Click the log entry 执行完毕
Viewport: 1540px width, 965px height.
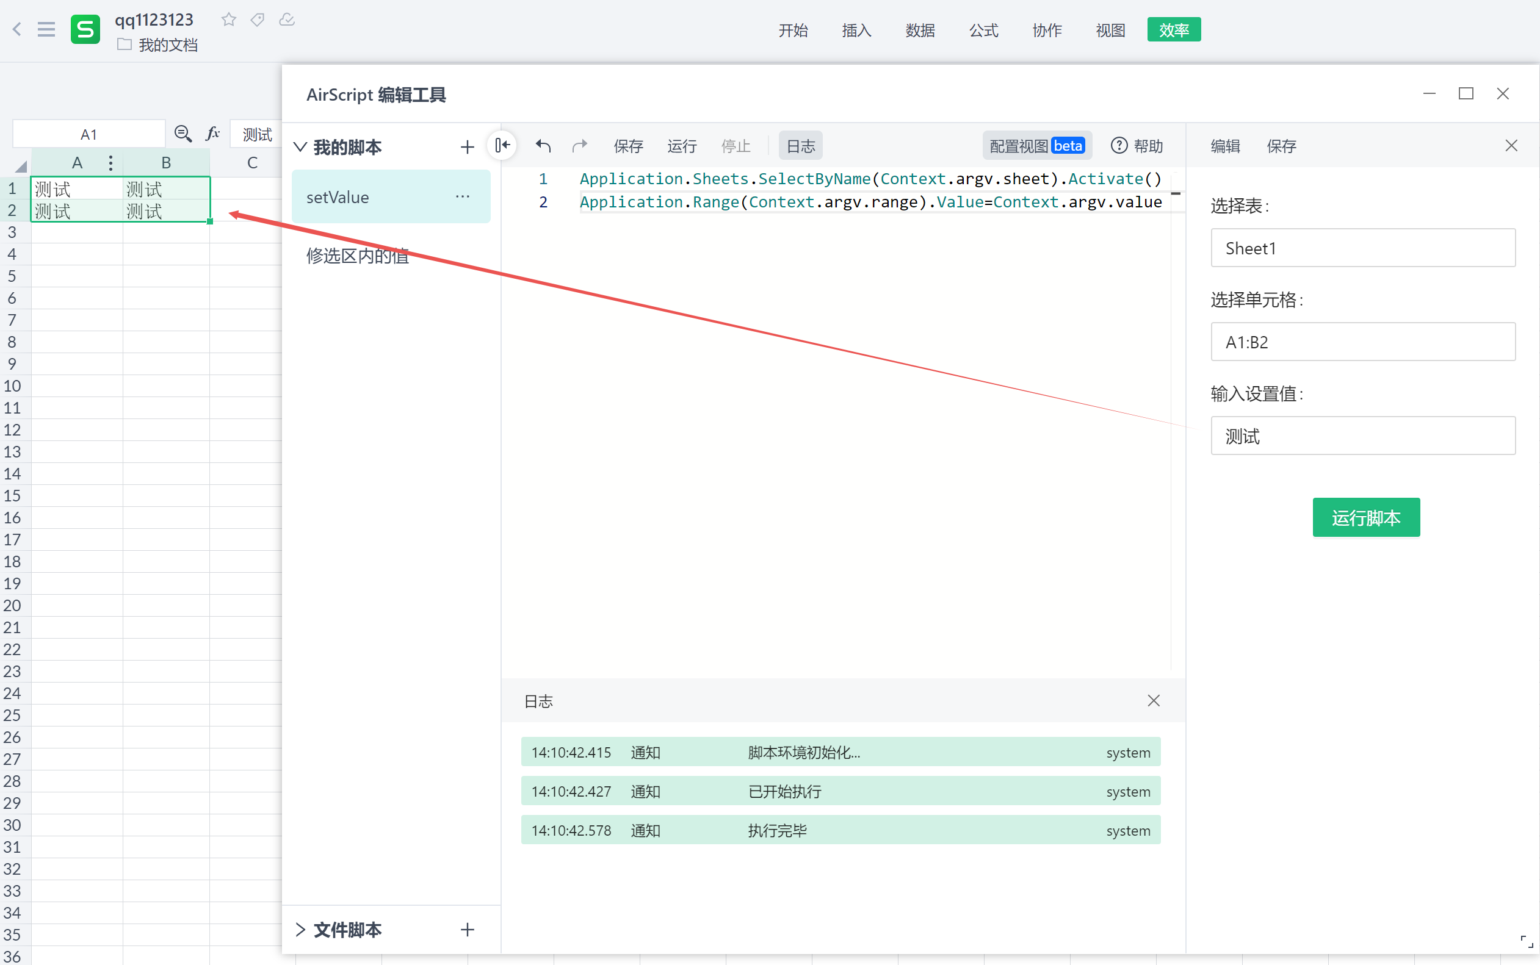coord(840,830)
